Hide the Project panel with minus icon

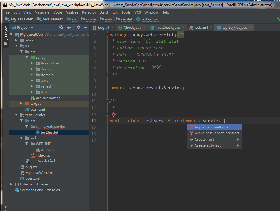[86, 27]
